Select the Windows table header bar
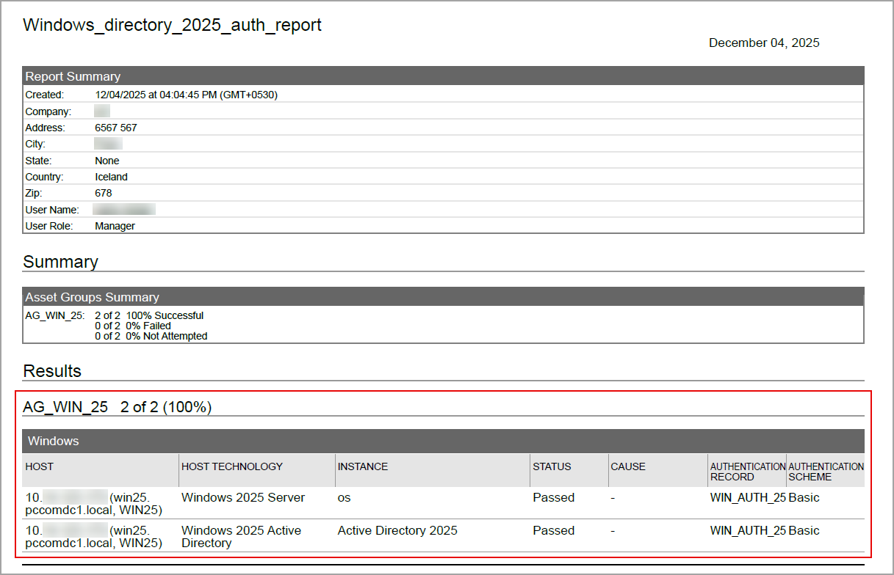This screenshot has height=575, width=894. pyautogui.click(x=51, y=441)
